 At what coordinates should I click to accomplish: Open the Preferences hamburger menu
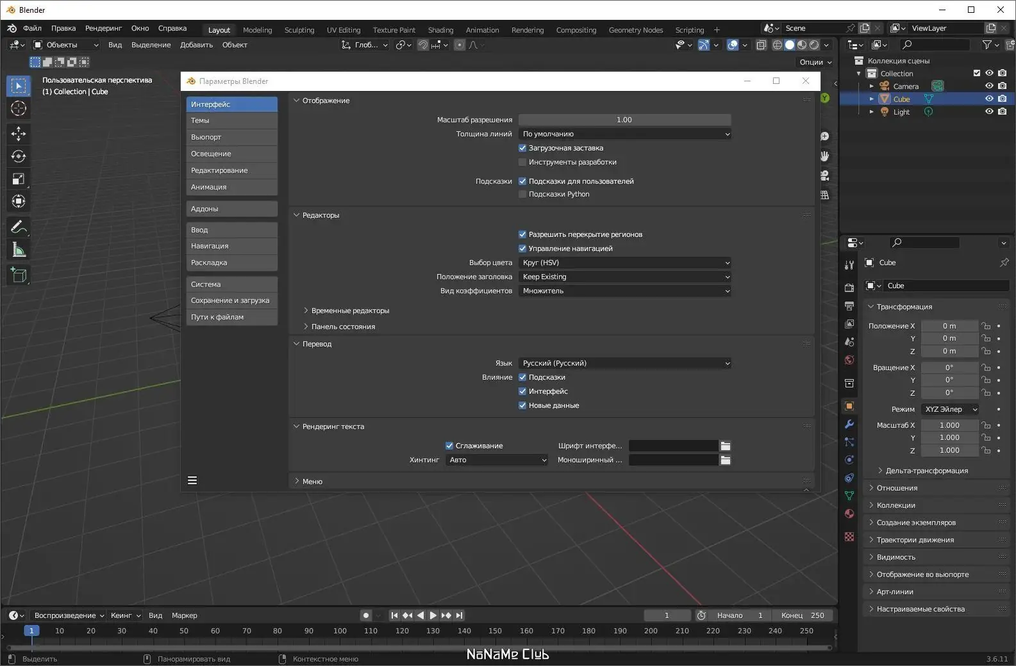pos(192,480)
